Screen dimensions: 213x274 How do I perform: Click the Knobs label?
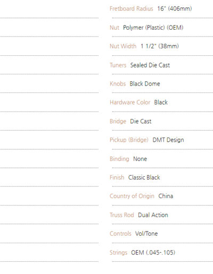tap(118, 83)
